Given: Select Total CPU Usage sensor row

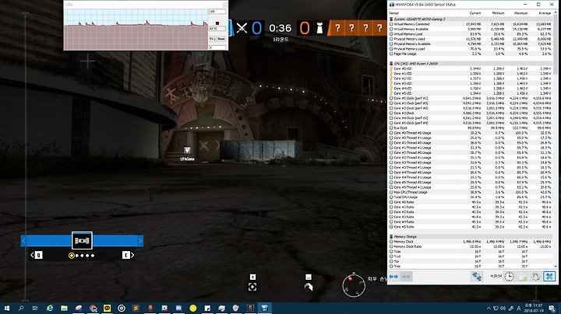Looking at the screenshot, I should [471, 197].
